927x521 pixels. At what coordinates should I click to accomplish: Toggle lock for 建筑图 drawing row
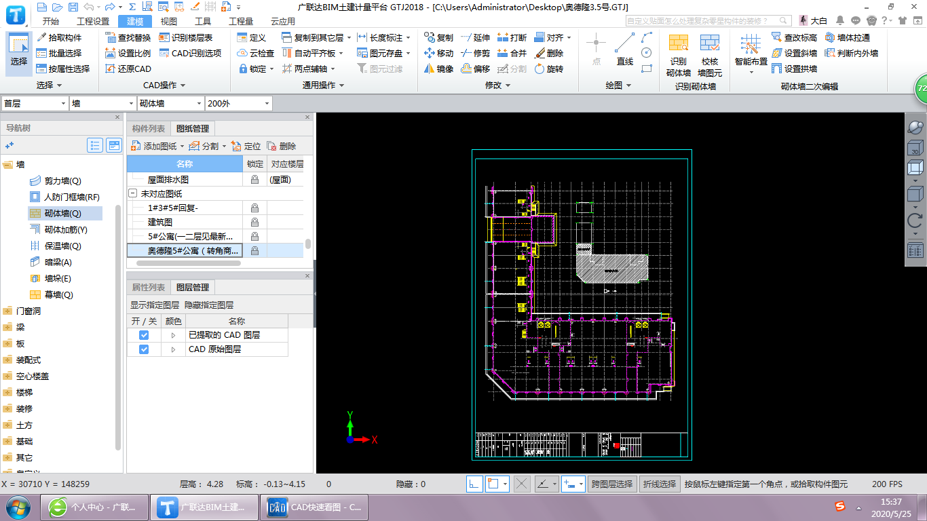(x=254, y=222)
